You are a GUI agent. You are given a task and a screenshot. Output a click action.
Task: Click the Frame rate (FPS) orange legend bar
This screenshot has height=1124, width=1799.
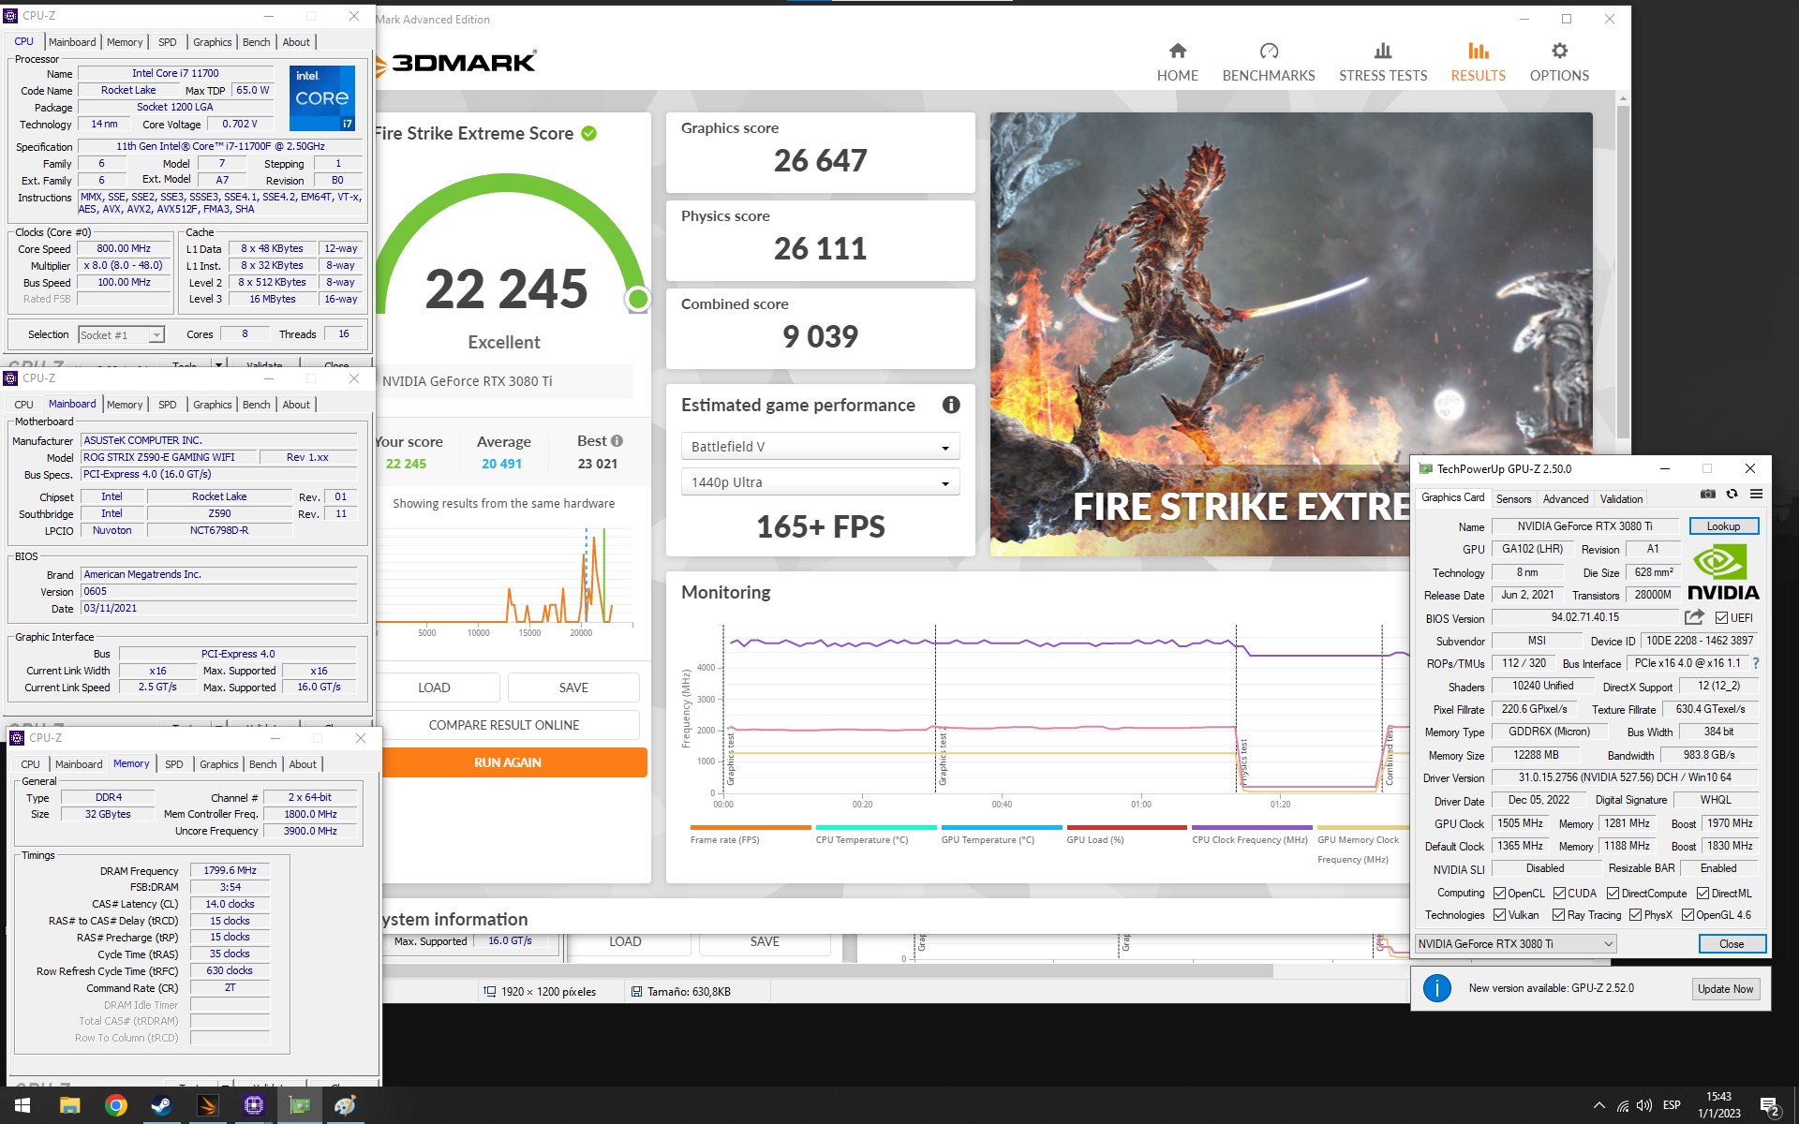(751, 827)
